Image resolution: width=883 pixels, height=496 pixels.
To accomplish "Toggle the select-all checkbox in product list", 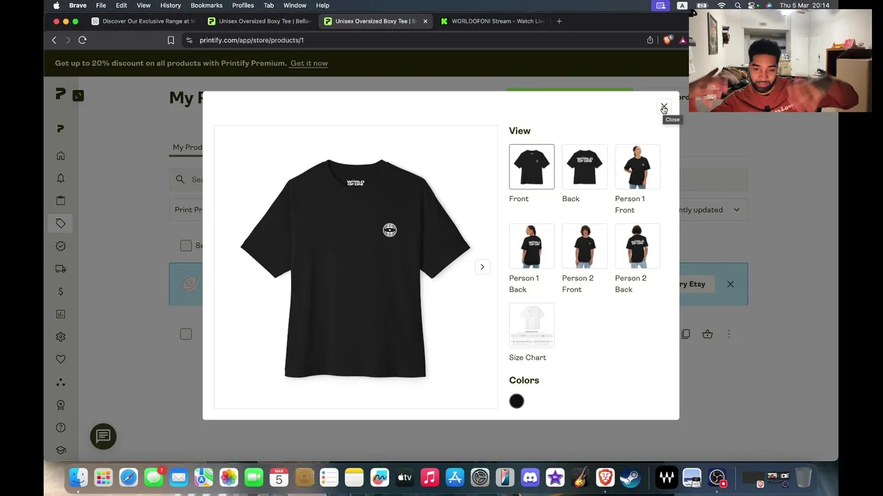I will tap(186, 245).
